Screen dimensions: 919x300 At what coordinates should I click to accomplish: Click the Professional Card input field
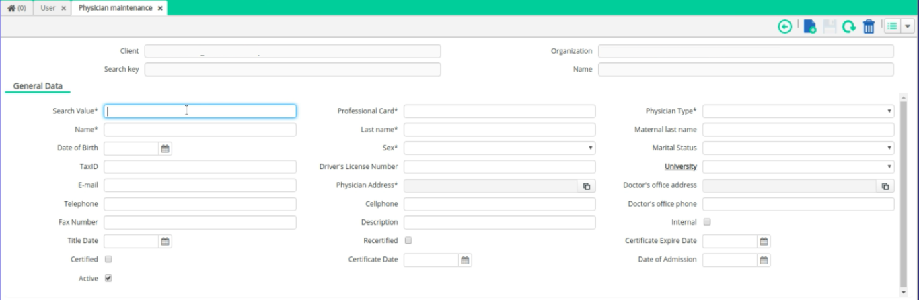click(x=499, y=111)
